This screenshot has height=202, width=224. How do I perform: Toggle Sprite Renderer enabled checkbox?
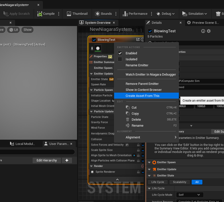click(142, 172)
